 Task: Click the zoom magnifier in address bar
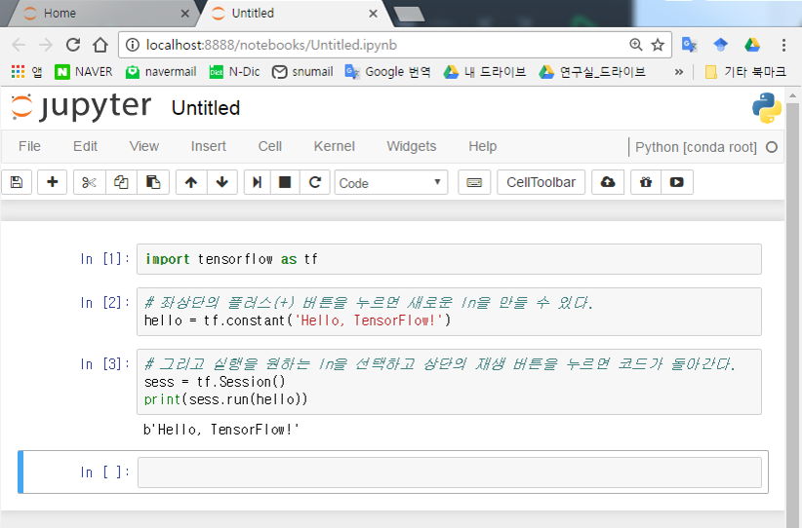636,45
